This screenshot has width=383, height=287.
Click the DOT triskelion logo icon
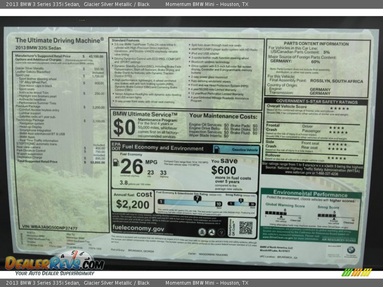coord(212,232)
